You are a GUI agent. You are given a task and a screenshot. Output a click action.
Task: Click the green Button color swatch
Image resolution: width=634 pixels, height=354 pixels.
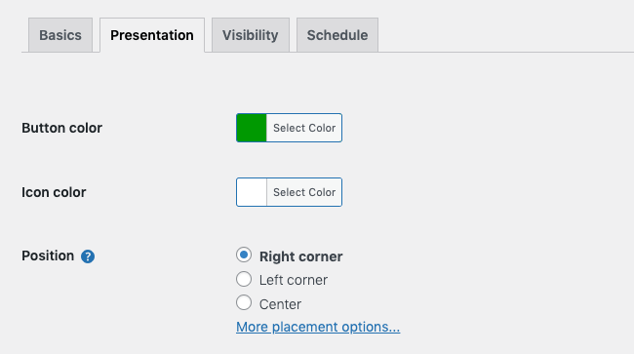[x=252, y=128]
